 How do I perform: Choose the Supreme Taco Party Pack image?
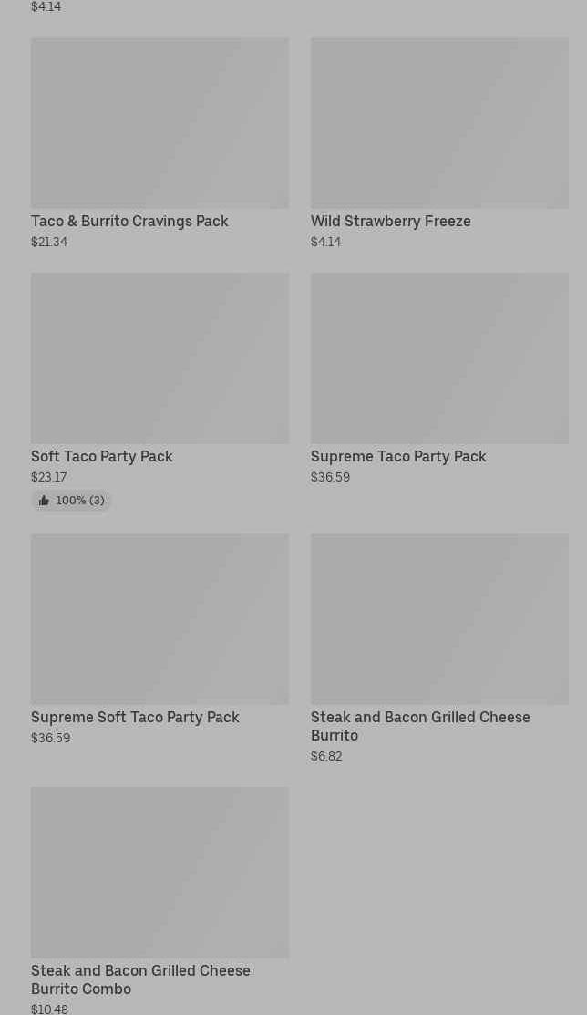(x=439, y=358)
